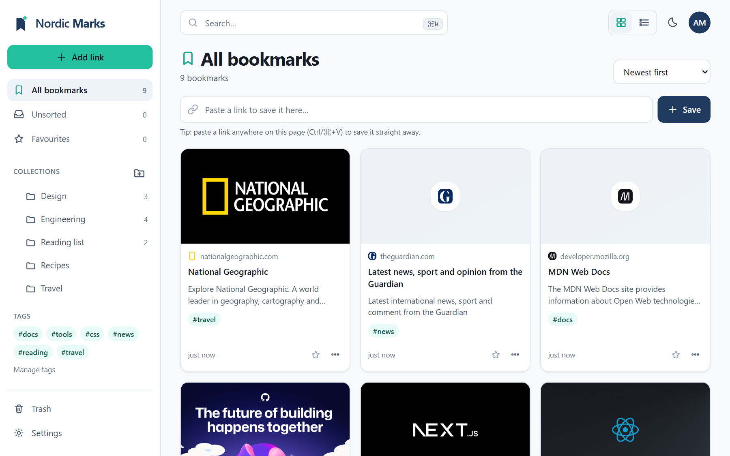
Task: Filter by #css tag
Action: tap(92, 334)
